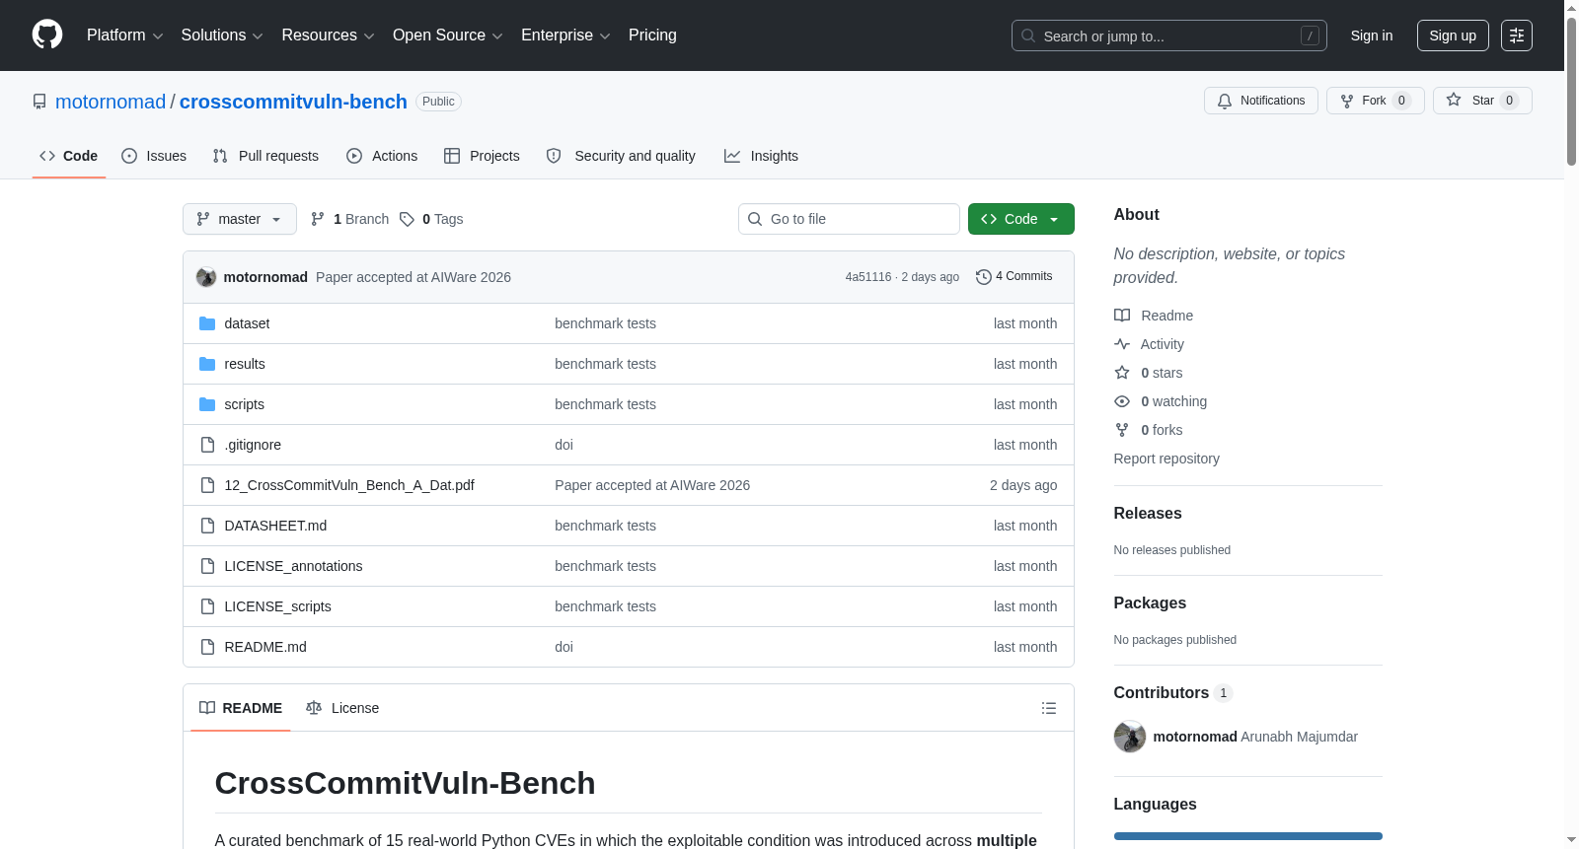Open the GitHub homepage logo
The image size is (1579, 849).
point(47,35)
